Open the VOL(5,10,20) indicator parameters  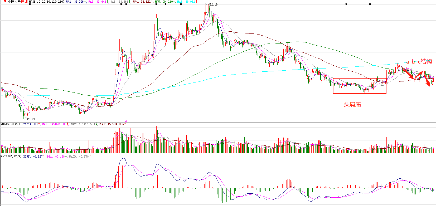10,124
